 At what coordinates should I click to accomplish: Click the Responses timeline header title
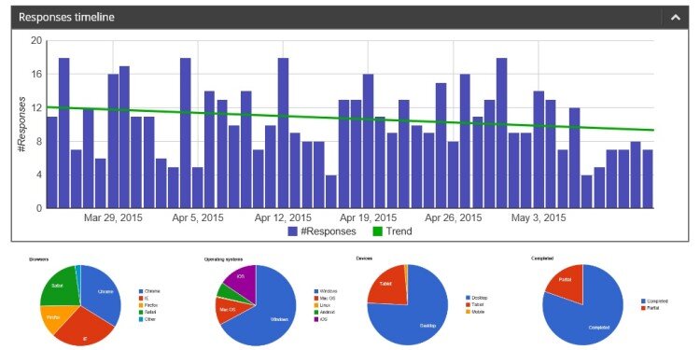[x=66, y=18]
